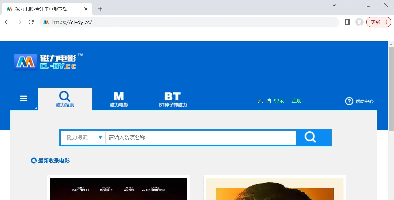Switch to the BT种子转磁力 tab

pos(173,100)
